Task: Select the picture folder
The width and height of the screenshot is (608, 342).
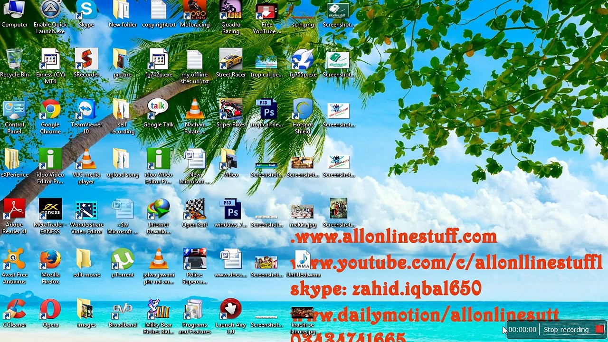Action: 123,63
